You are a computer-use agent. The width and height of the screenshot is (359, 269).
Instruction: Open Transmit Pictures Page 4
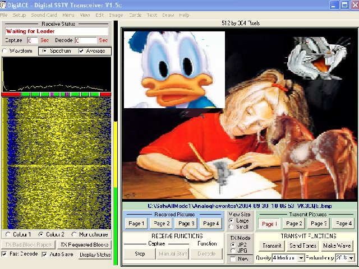[x=343, y=224]
